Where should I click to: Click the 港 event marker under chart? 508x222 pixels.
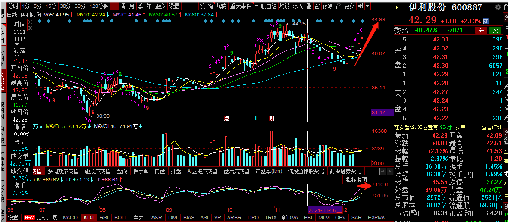[226, 118]
